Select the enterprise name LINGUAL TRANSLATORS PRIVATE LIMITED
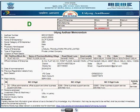The image size is (140, 112). pyautogui.click(x=60, y=49)
